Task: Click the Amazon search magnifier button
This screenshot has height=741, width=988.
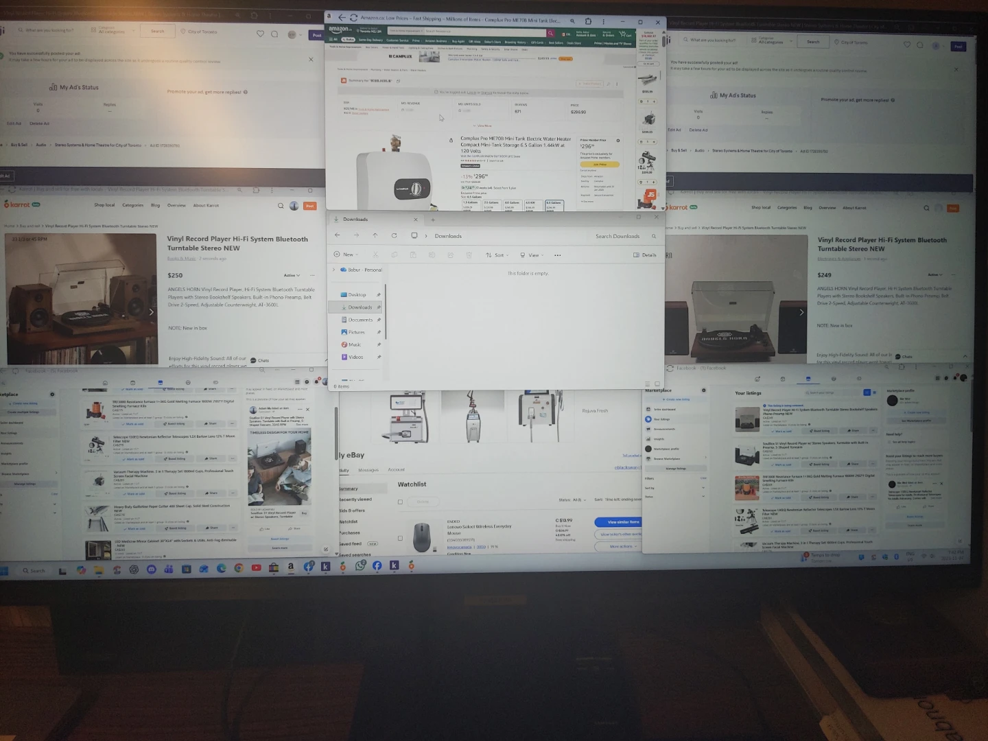Action: (550, 32)
